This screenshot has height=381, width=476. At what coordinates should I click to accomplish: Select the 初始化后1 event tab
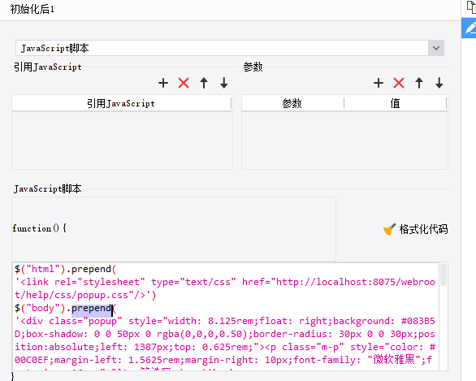[32, 10]
